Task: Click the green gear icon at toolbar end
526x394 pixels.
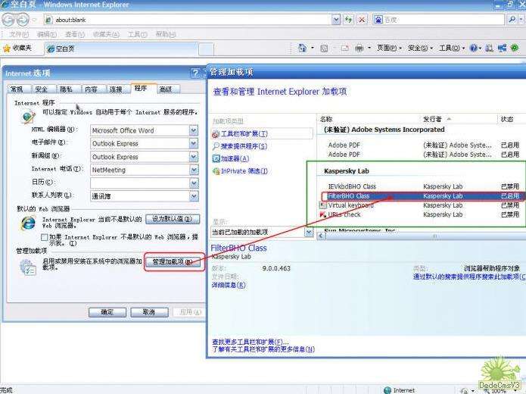Action: tap(515, 48)
